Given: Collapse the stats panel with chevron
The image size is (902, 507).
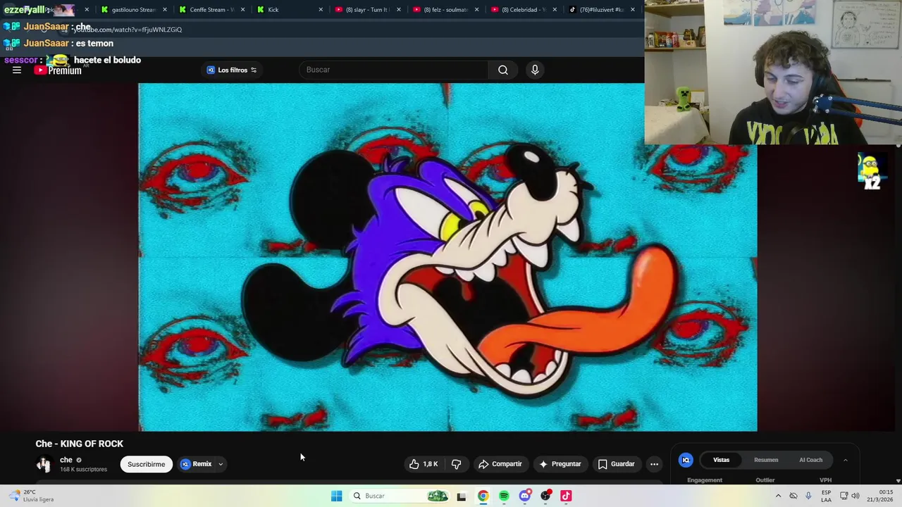Looking at the screenshot, I should click(x=846, y=460).
